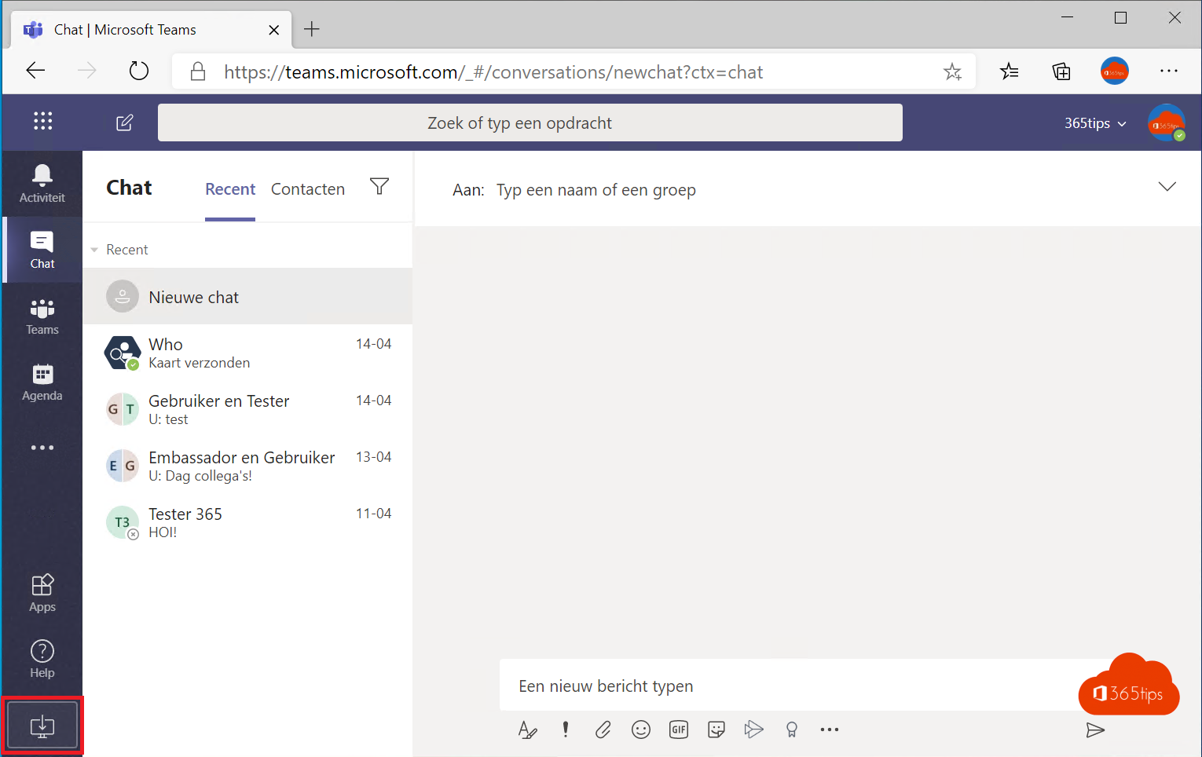Viewport: 1202px width, 757px height.
Task: Open the chat filter funnel
Action: (379, 187)
